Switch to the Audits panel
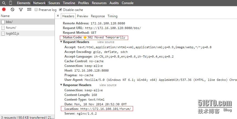 pos(114,3)
